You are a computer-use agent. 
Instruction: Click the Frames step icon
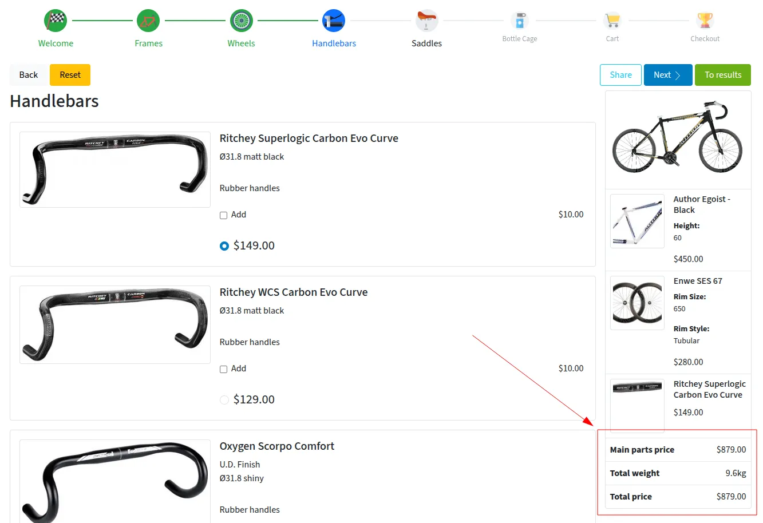[148, 21]
